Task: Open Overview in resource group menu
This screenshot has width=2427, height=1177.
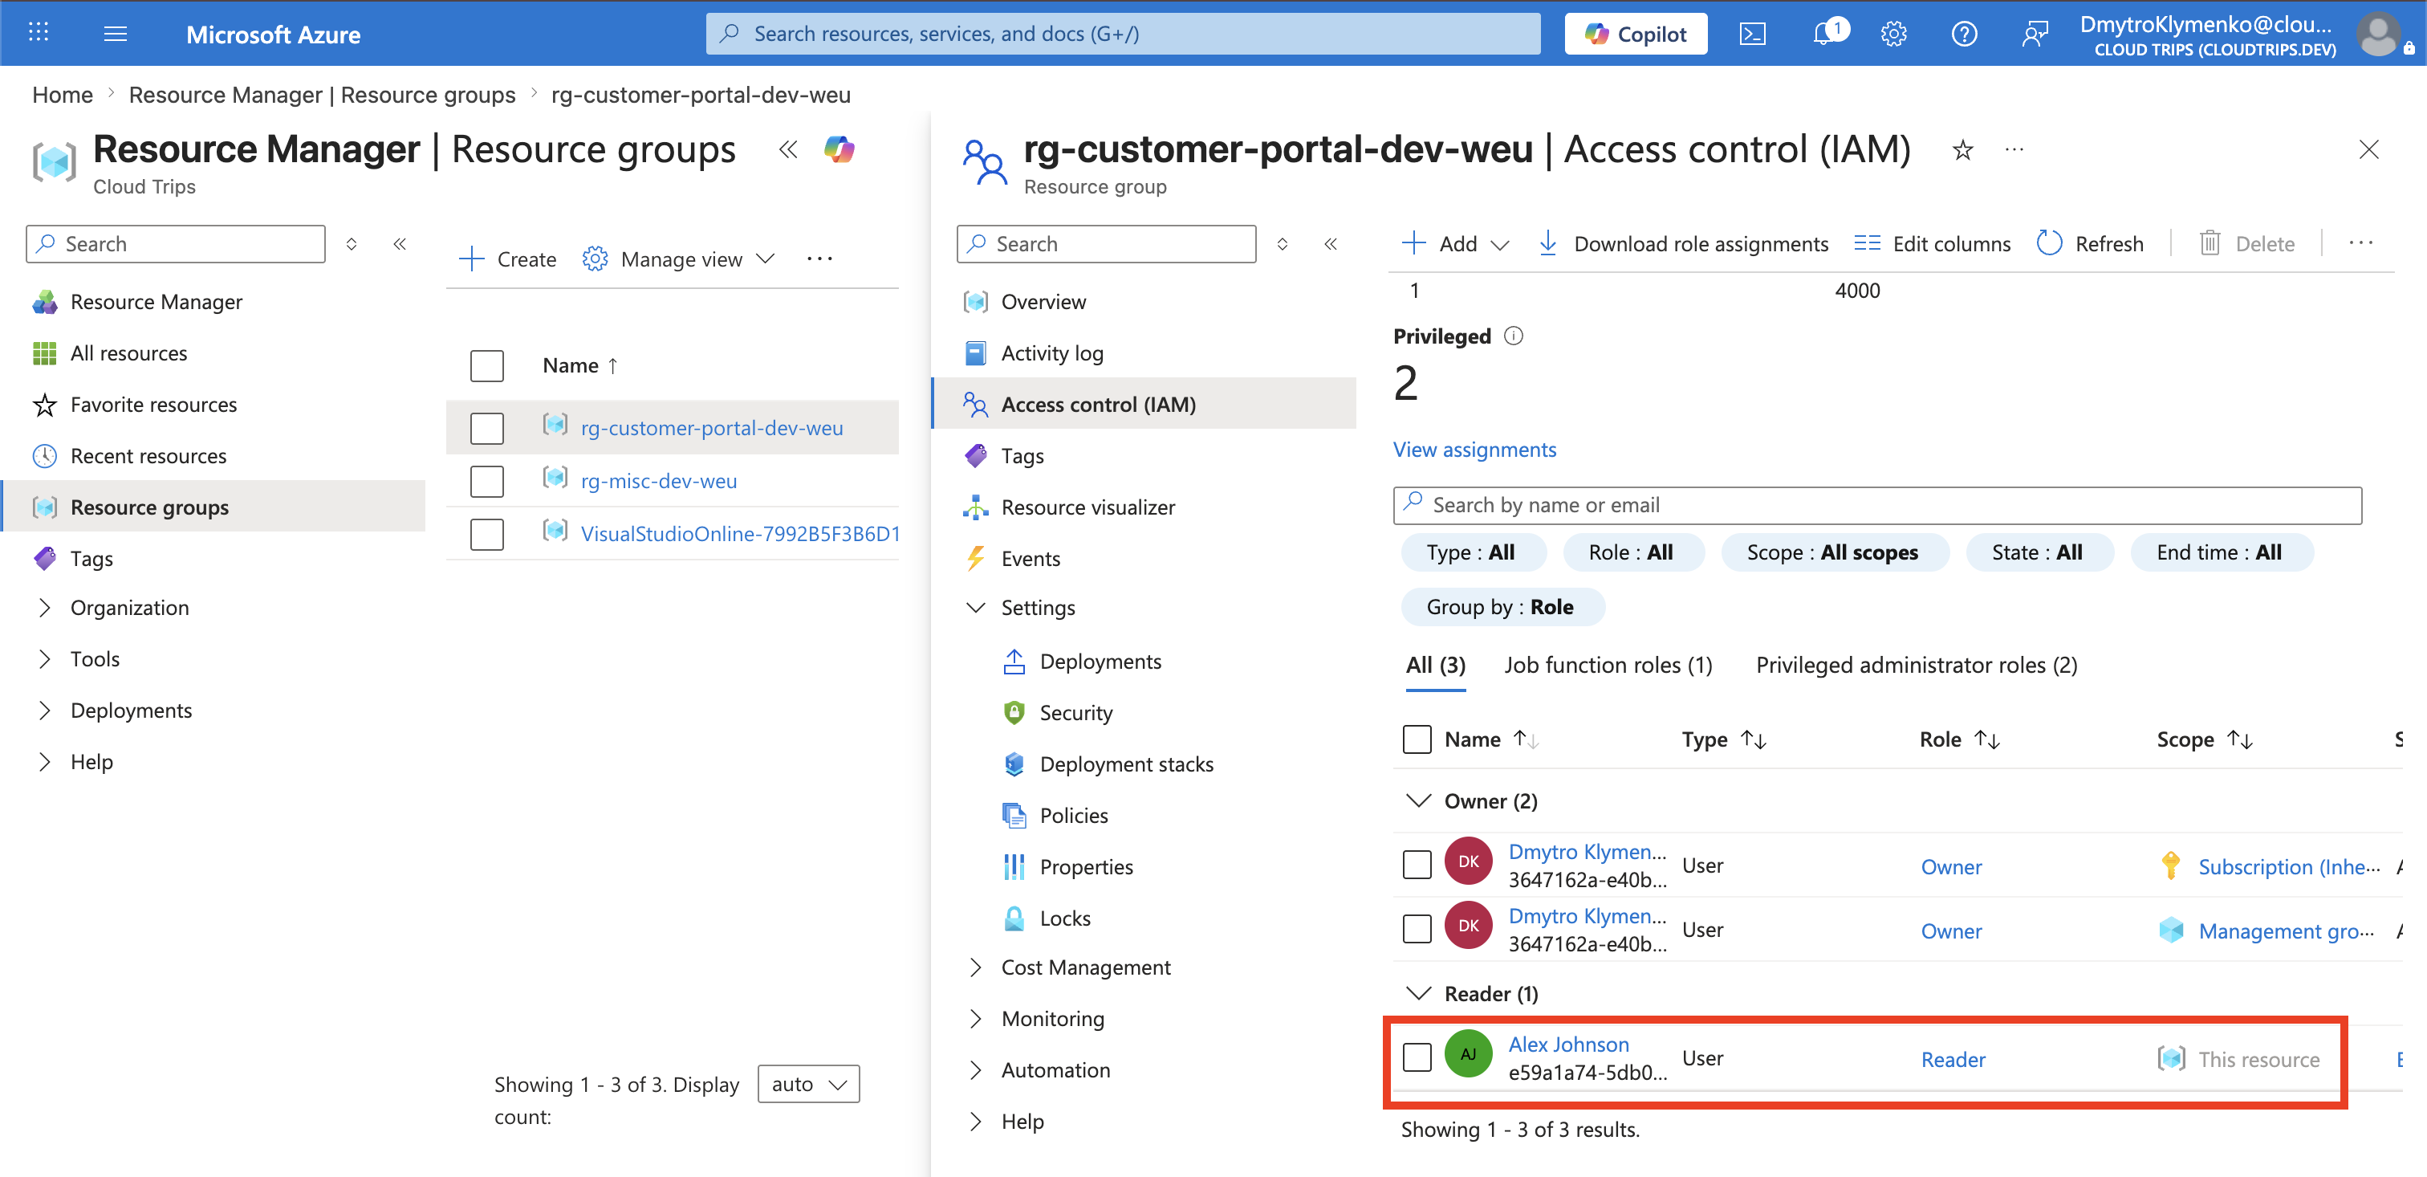Action: (1043, 302)
